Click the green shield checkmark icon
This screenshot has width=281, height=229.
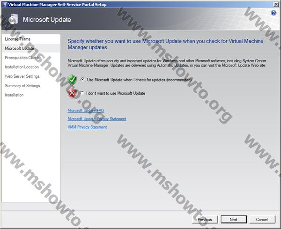(x=72, y=80)
